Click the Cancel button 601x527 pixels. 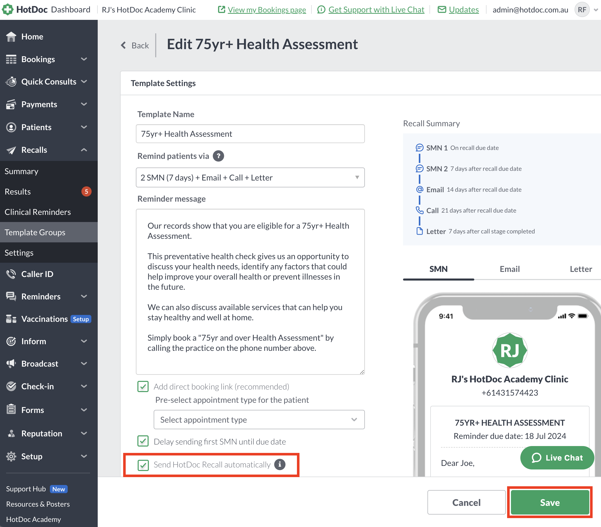[x=466, y=502]
